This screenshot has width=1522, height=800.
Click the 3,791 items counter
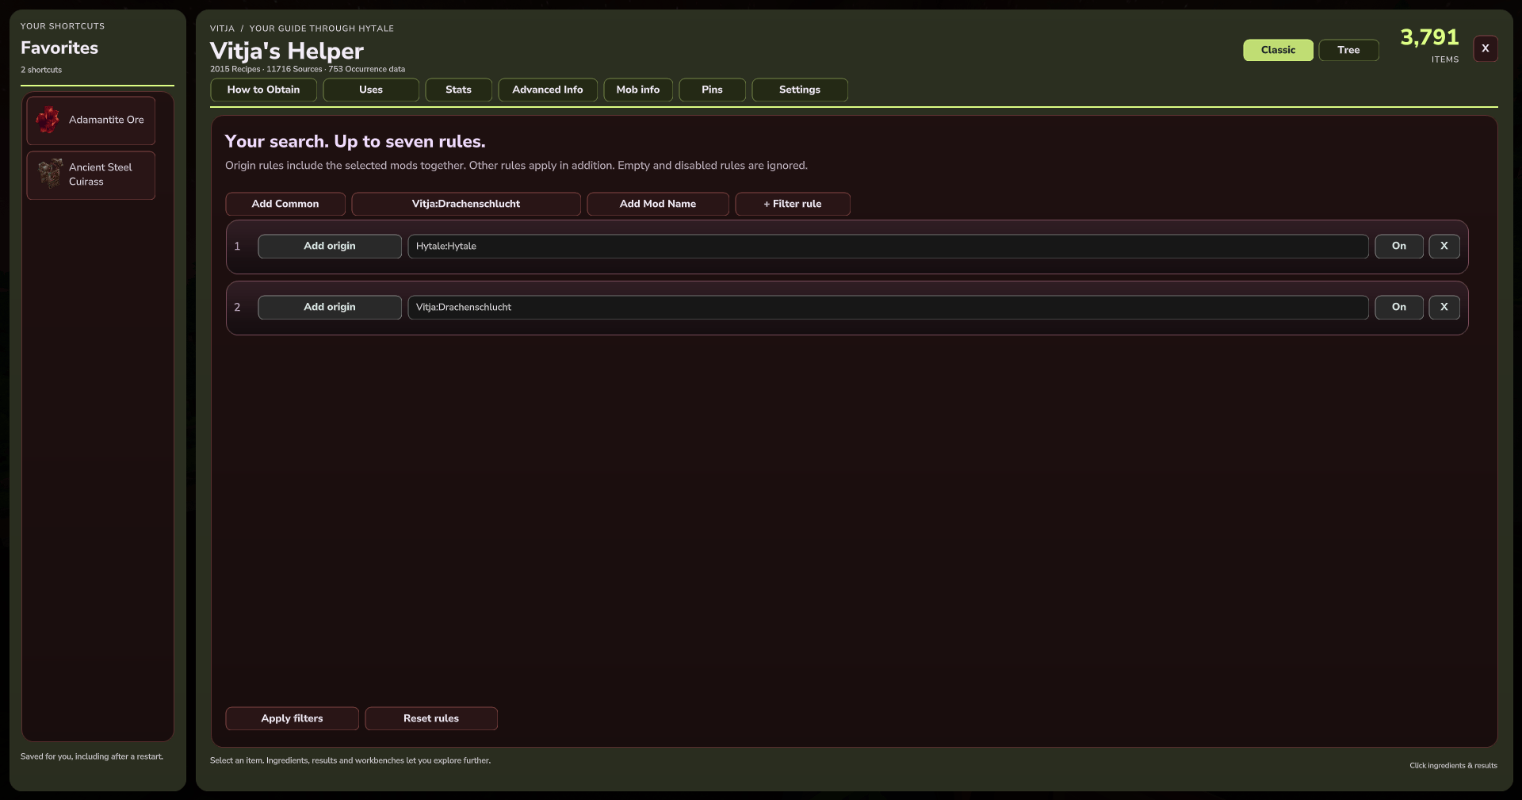click(1429, 37)
